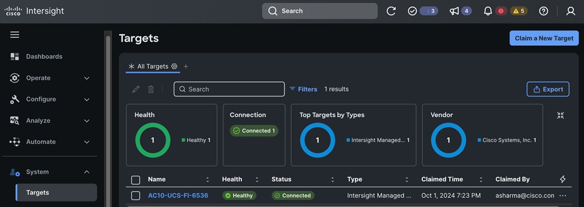The height and width of the screenshot is (207, 584).
Task: Click the Targets table Search field
Action: coord(229,90)
